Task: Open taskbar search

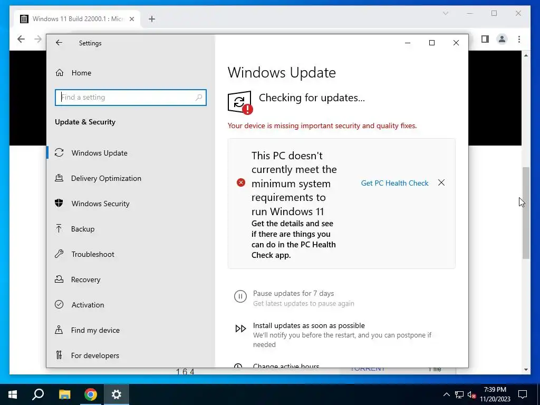Action: pos(38,394)
